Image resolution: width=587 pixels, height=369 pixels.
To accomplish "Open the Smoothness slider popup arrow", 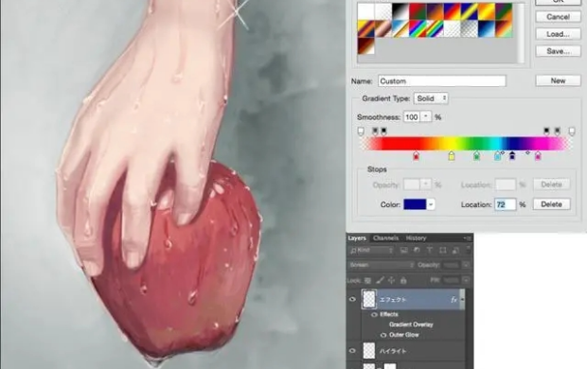I will point(426,117).
